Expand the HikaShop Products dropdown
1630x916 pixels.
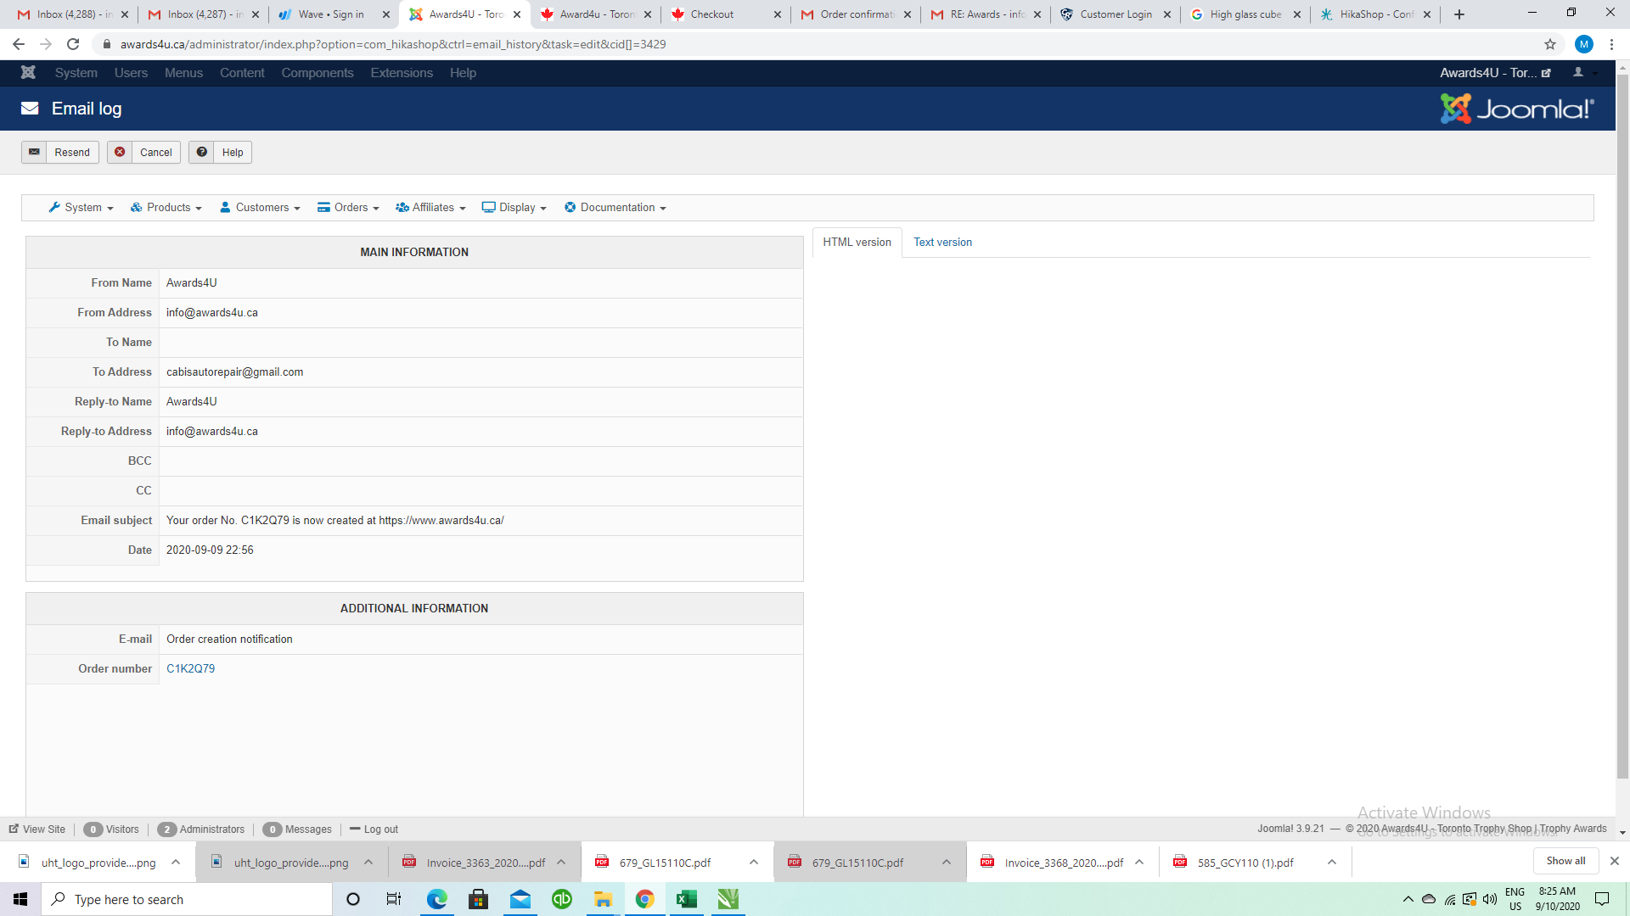(166, 208)
